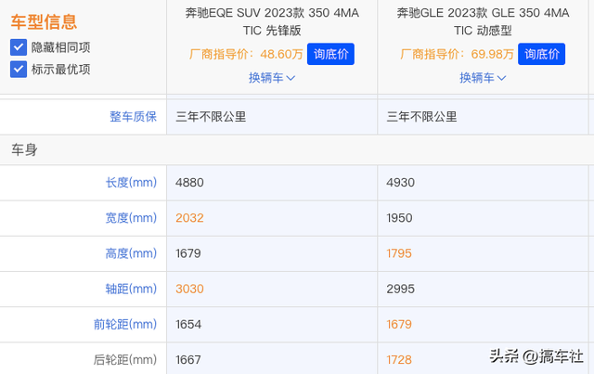Select highlighted rear track value 1728

(399, 359)
